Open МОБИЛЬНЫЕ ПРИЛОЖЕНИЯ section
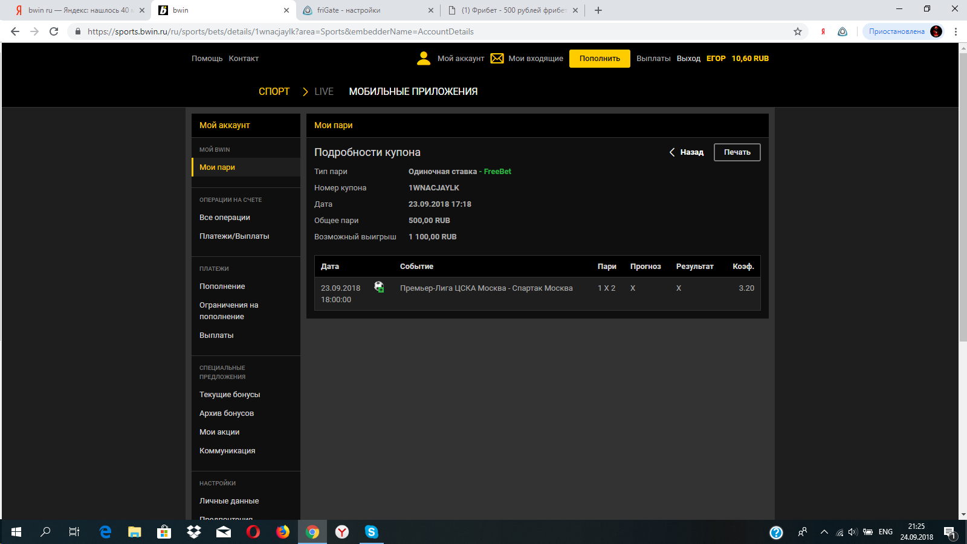The height and width of the screenshot is (544, 967). [413, 91]
